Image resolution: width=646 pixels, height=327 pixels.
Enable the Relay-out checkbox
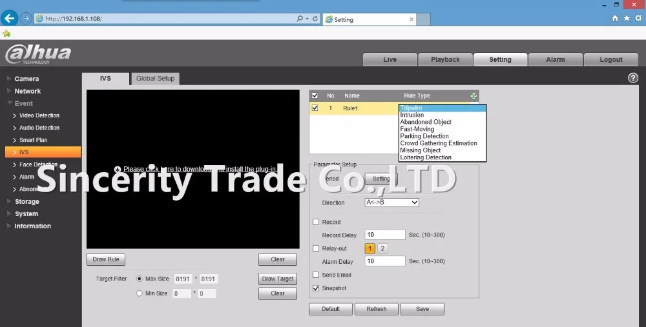click(x=316, y=248)
